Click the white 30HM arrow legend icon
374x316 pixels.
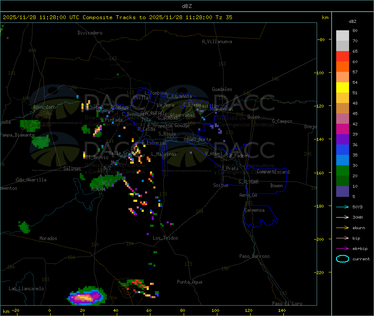point(342,217)
